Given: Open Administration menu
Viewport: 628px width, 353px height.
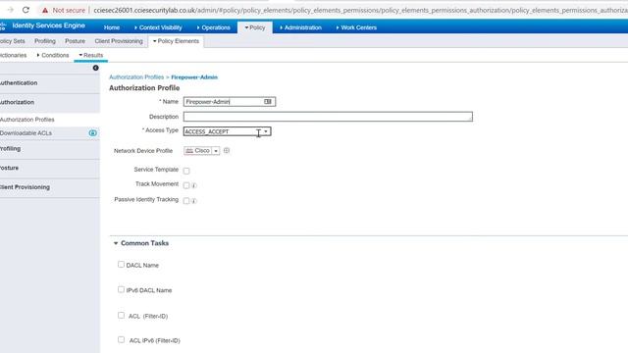Looking at the screenshot, I should click(300, 27).
